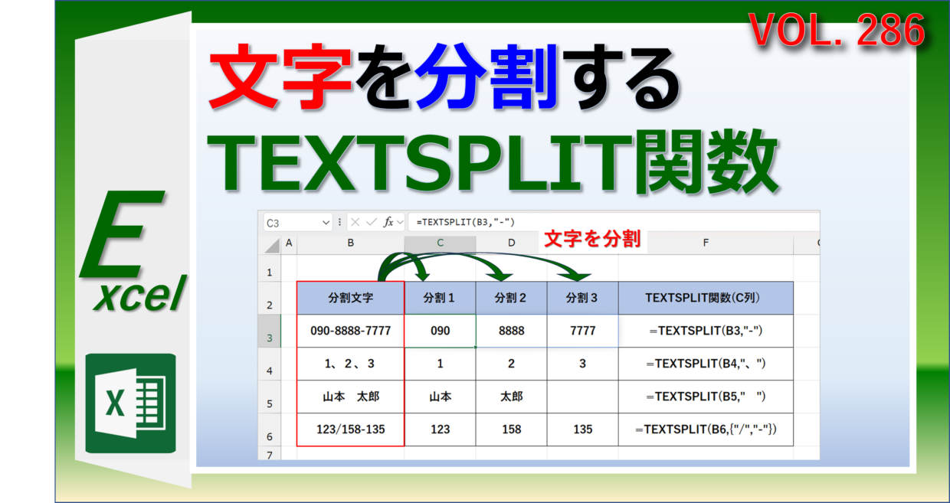Click cell showing =TEXTSPLIT(B3,"-") in column F
The image size is (950, 503).
[706, 331]
